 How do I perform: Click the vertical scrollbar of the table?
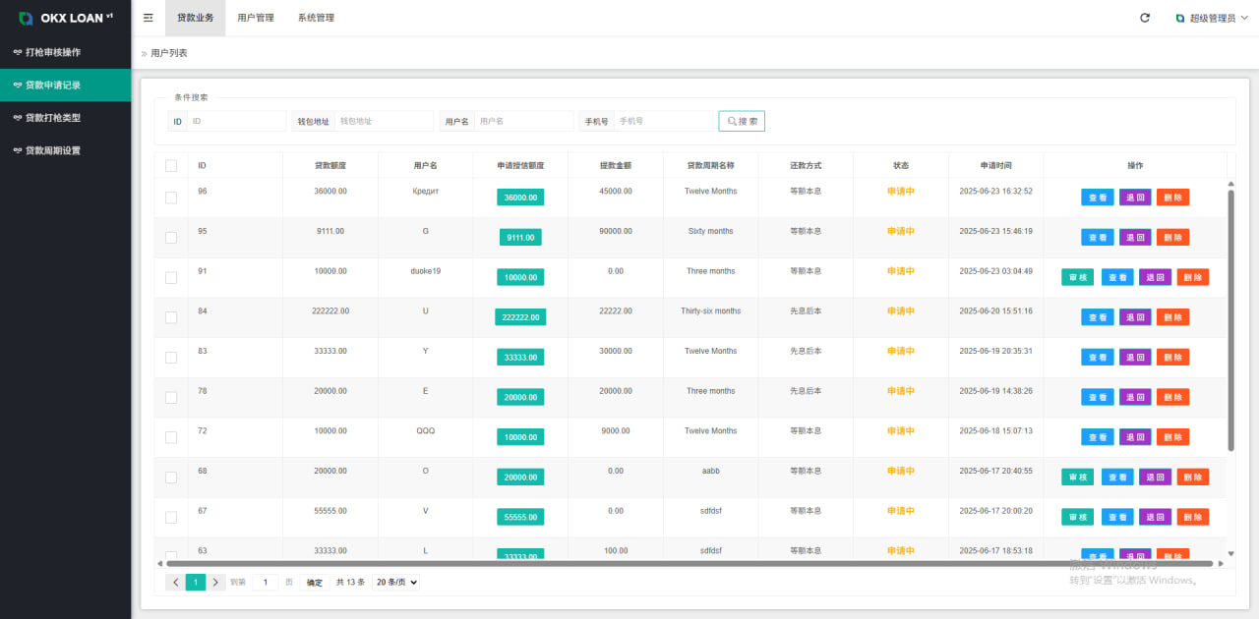point(1230,320)
